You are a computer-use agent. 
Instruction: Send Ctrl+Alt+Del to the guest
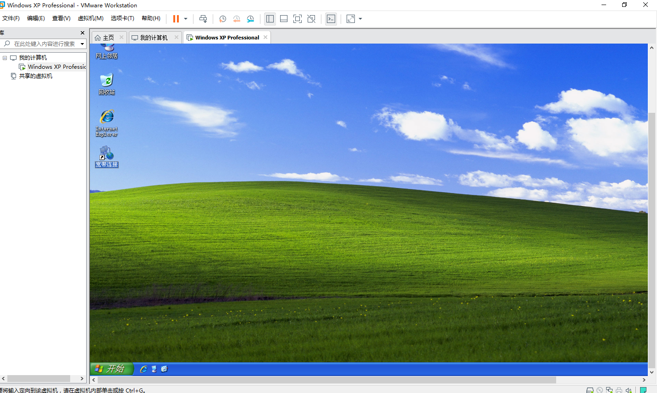tap(203, 19)
